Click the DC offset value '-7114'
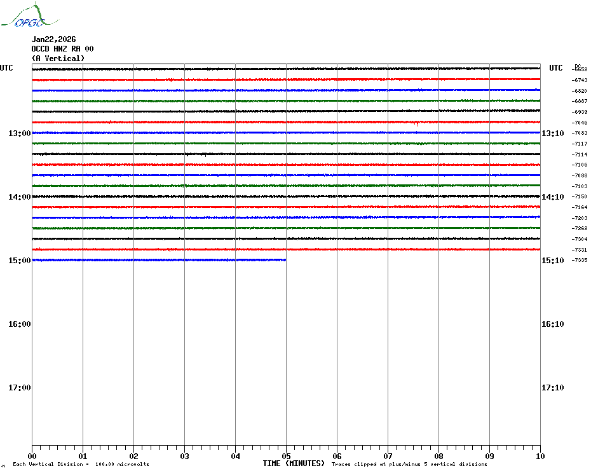This screenshot has width=591, height=473. coord(580,154)
